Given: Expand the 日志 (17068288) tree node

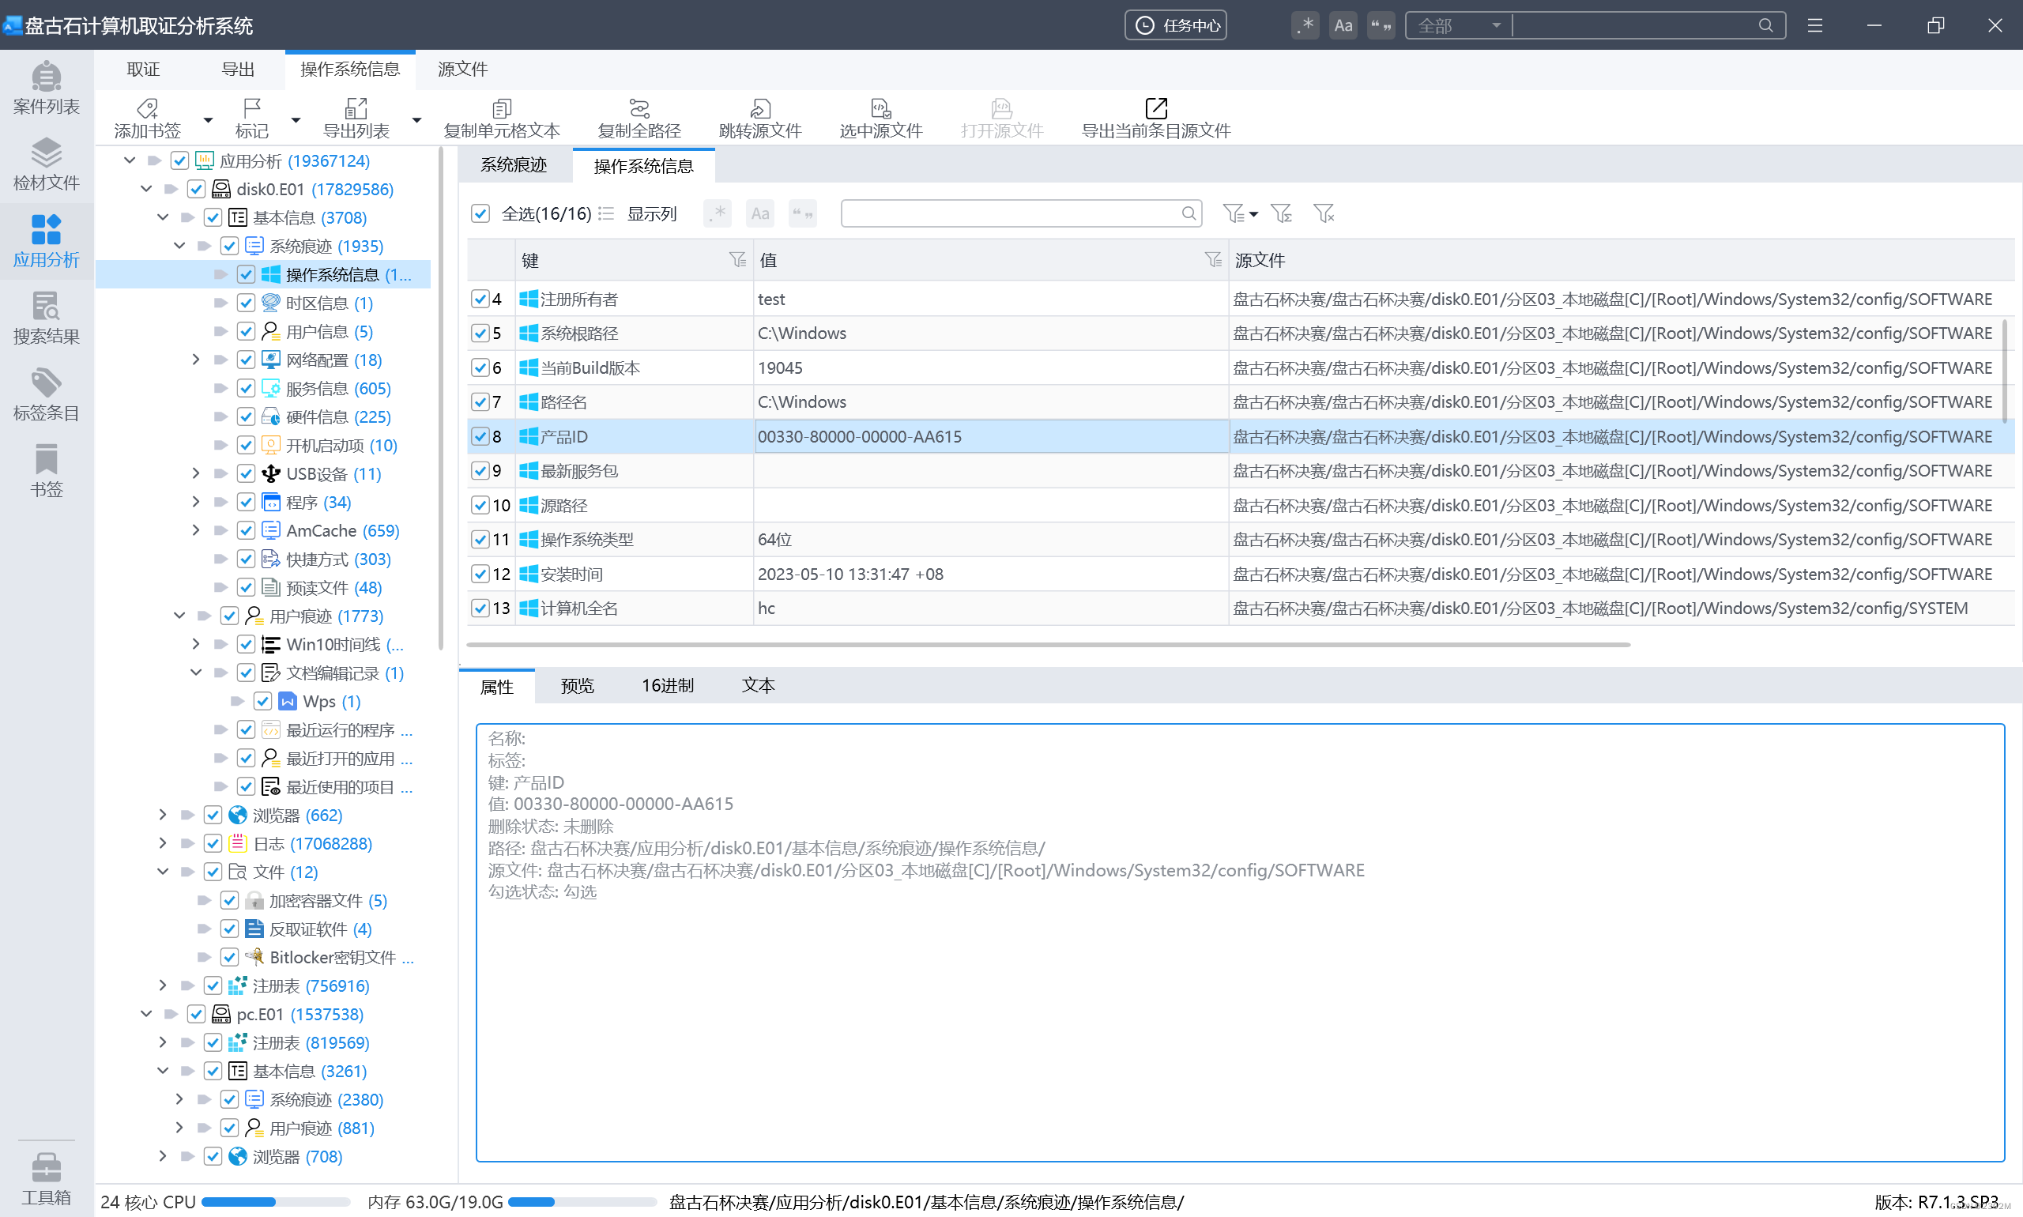Looking at the screenshot, I should pyautogui.click(x=162, y=843).
